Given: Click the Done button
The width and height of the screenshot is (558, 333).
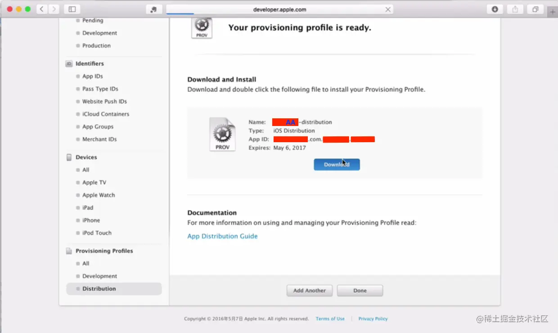Looking at the screenshot, I should (x=360, y=291).
